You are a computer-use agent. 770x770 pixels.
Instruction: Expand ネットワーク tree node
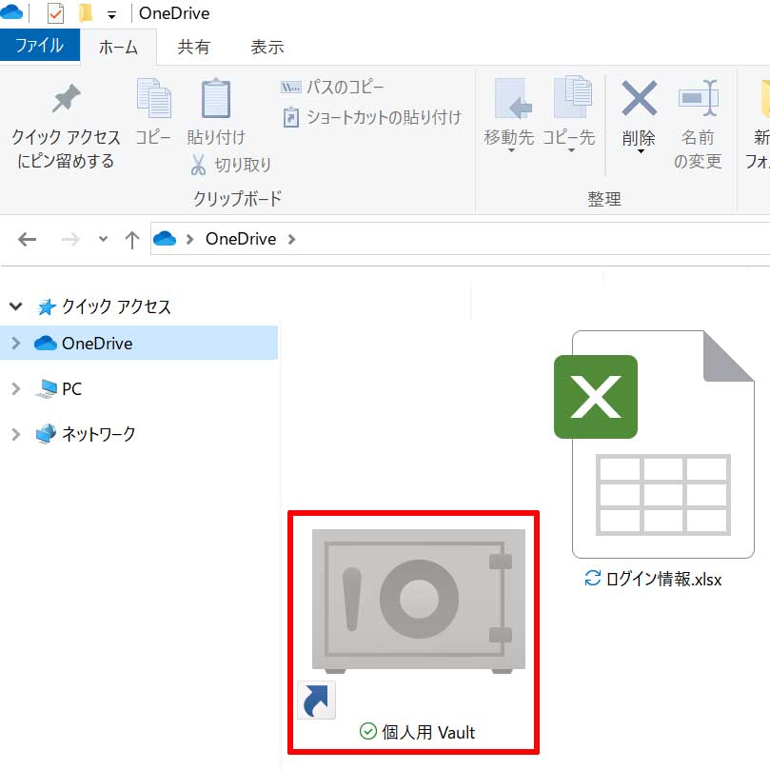tap(16, 434)
